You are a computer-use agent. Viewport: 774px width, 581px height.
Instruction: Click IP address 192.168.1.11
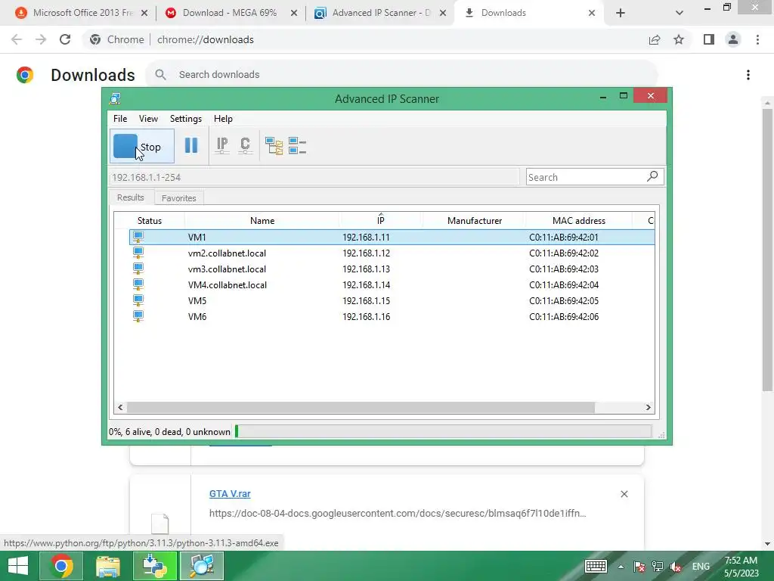[x=366, y=237]
